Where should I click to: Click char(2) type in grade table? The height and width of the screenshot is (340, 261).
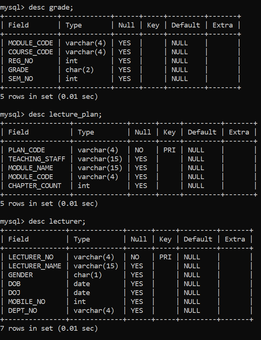79,70
